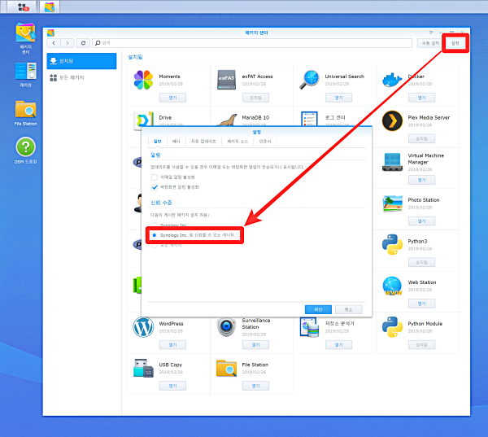Open the DSM main menu in taskbar

point(23,7)
